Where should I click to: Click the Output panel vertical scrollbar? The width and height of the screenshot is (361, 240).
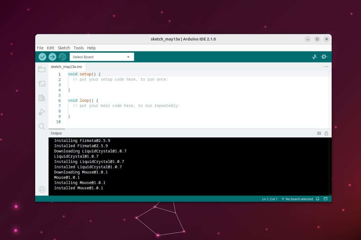coord(330,166)
